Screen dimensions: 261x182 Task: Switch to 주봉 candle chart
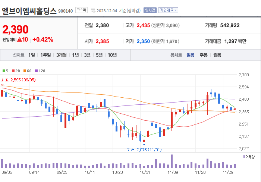(x=204, y=55)
